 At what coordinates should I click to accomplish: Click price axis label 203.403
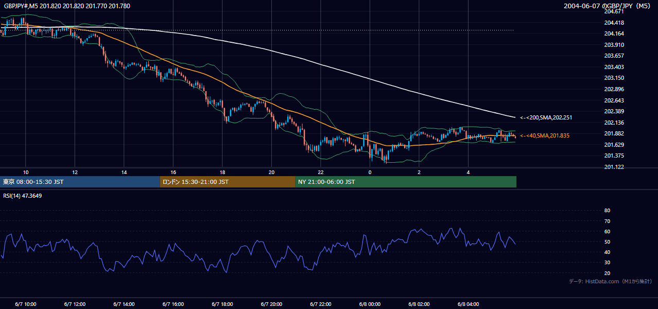click(614, 67)
